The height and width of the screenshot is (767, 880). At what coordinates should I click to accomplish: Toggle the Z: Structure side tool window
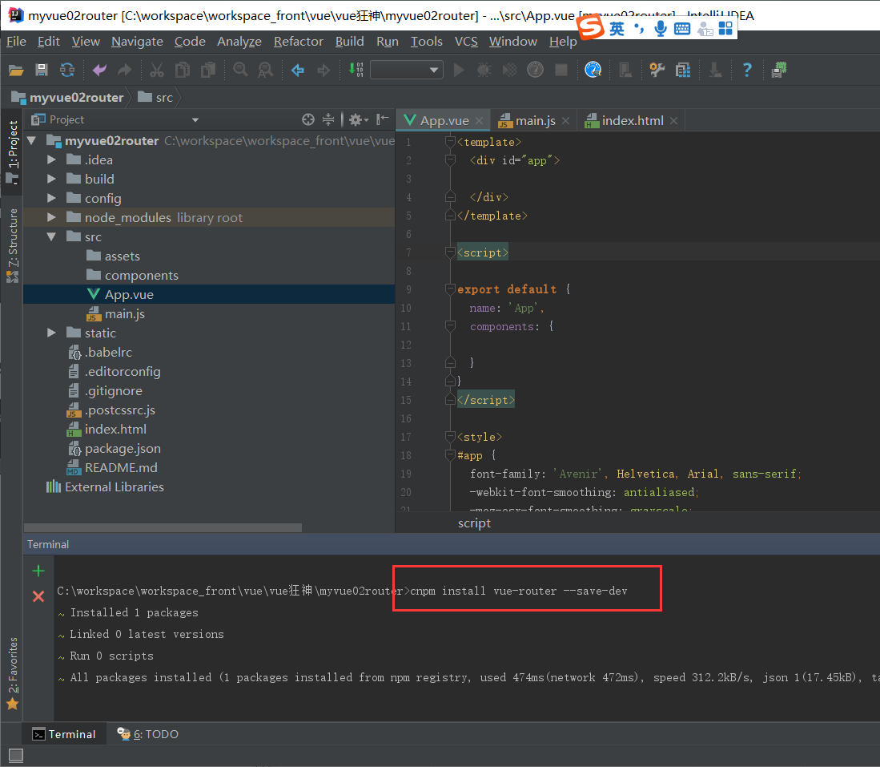[12, 245]
